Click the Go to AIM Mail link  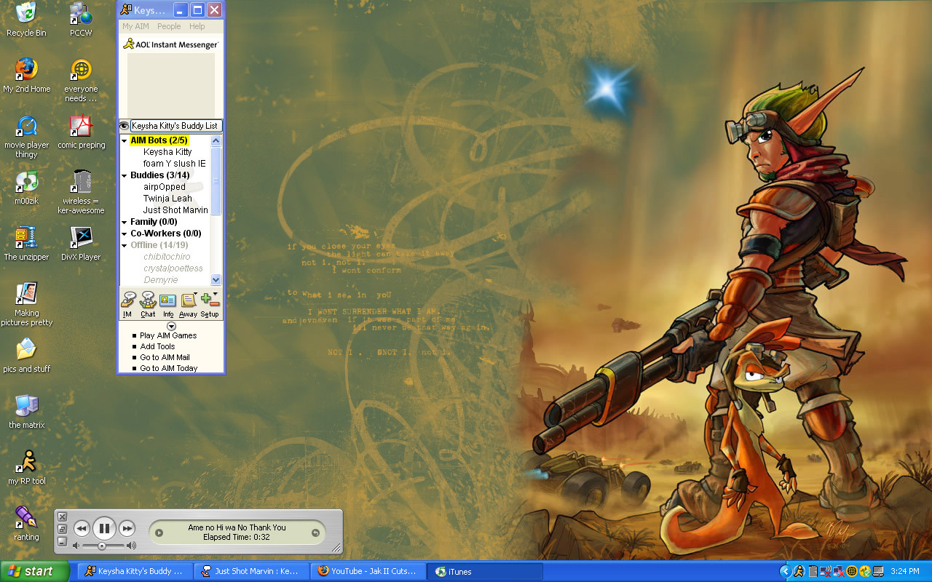click(x=165, y=357)
